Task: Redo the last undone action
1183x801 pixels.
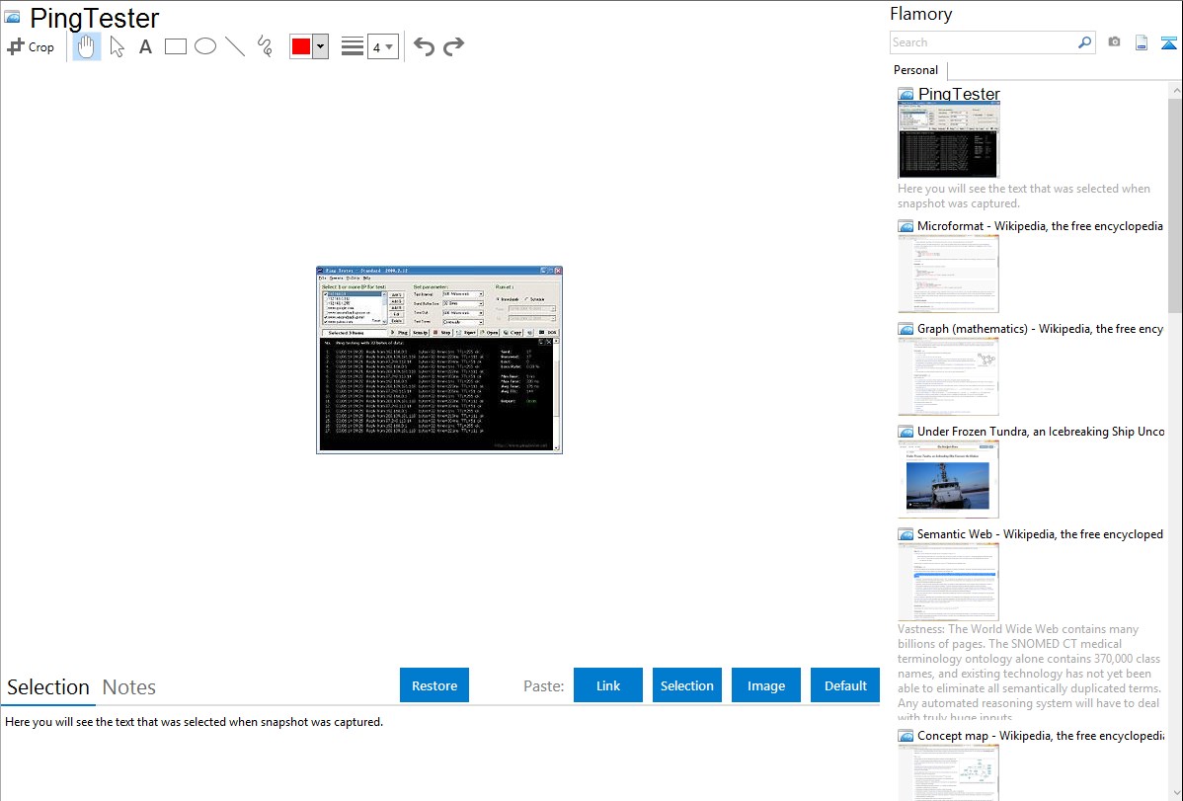Action: click(x=453, y=46)
